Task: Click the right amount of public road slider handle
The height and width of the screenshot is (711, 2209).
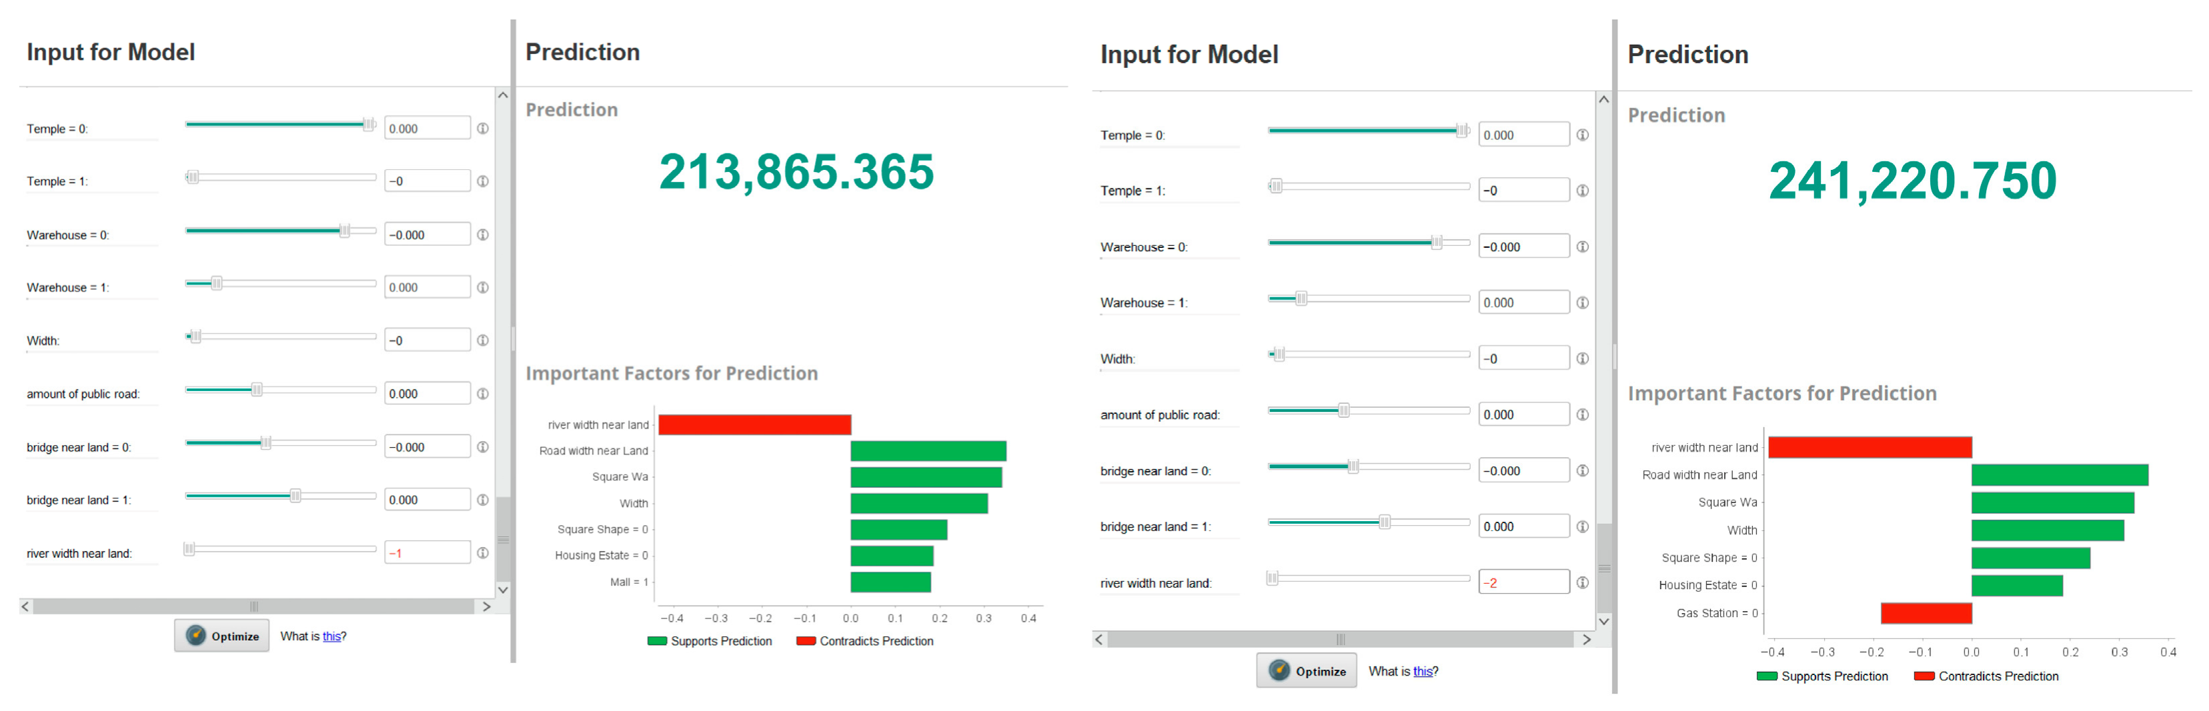Action: point(1344,410)
